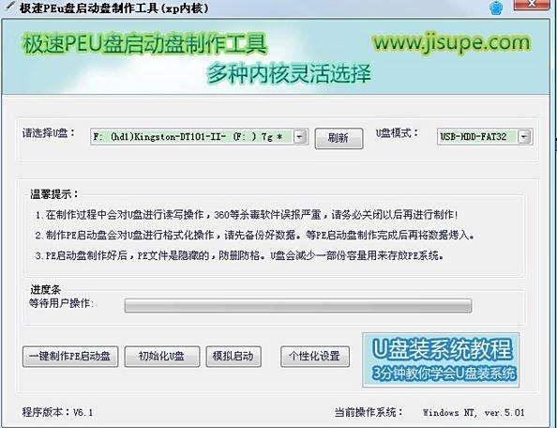Click the progress bar under 进度条

click(x=298, y=306)
